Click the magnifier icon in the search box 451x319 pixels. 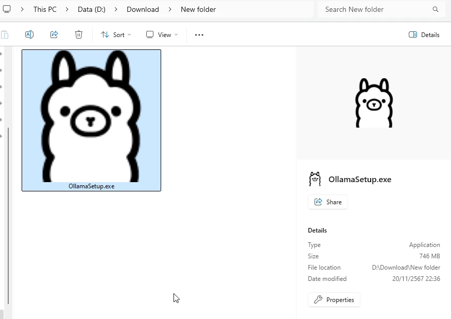tap(436, 9)
